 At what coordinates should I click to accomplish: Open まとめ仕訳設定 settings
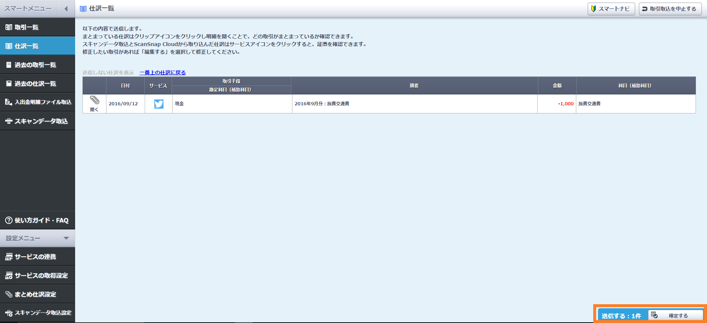(38, 294)
